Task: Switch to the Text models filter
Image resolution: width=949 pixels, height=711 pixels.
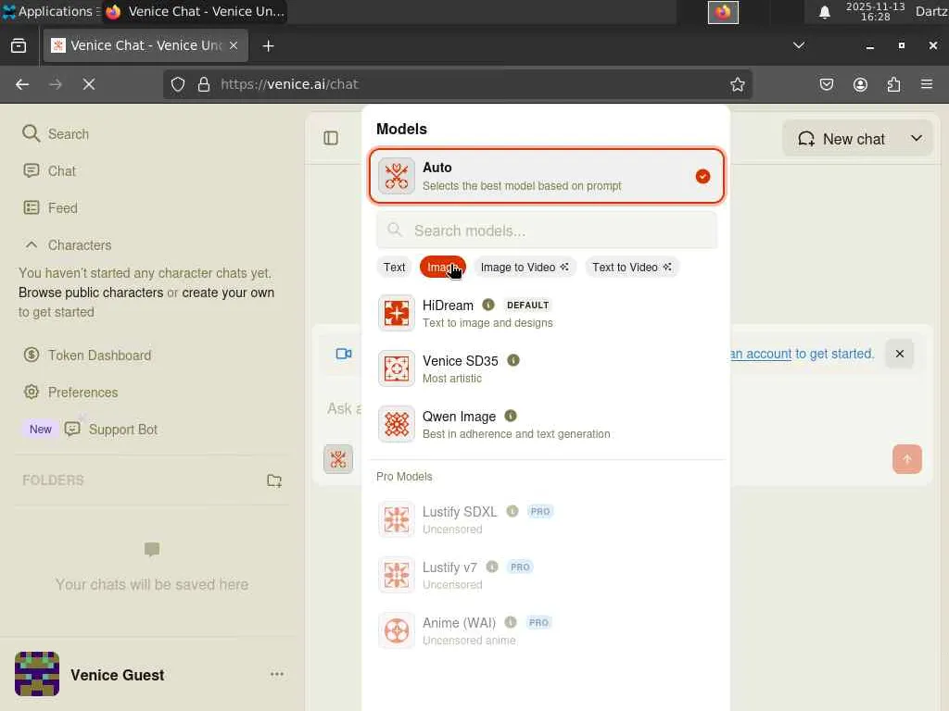Action: [x=394, y=268]
